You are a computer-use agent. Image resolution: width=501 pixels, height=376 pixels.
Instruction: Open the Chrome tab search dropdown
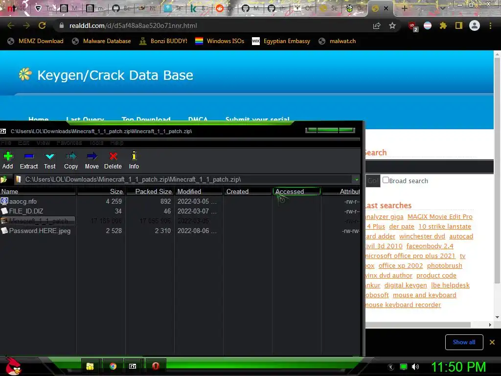click(442, 8)
